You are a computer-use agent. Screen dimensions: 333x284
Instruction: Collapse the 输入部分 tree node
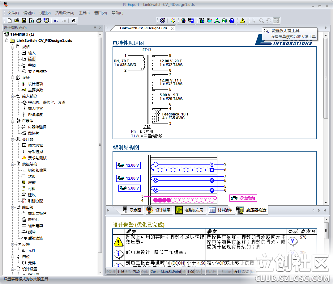tap(13, 96)
